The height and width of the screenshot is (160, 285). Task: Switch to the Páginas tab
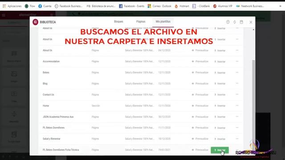[x=141, y=22]
